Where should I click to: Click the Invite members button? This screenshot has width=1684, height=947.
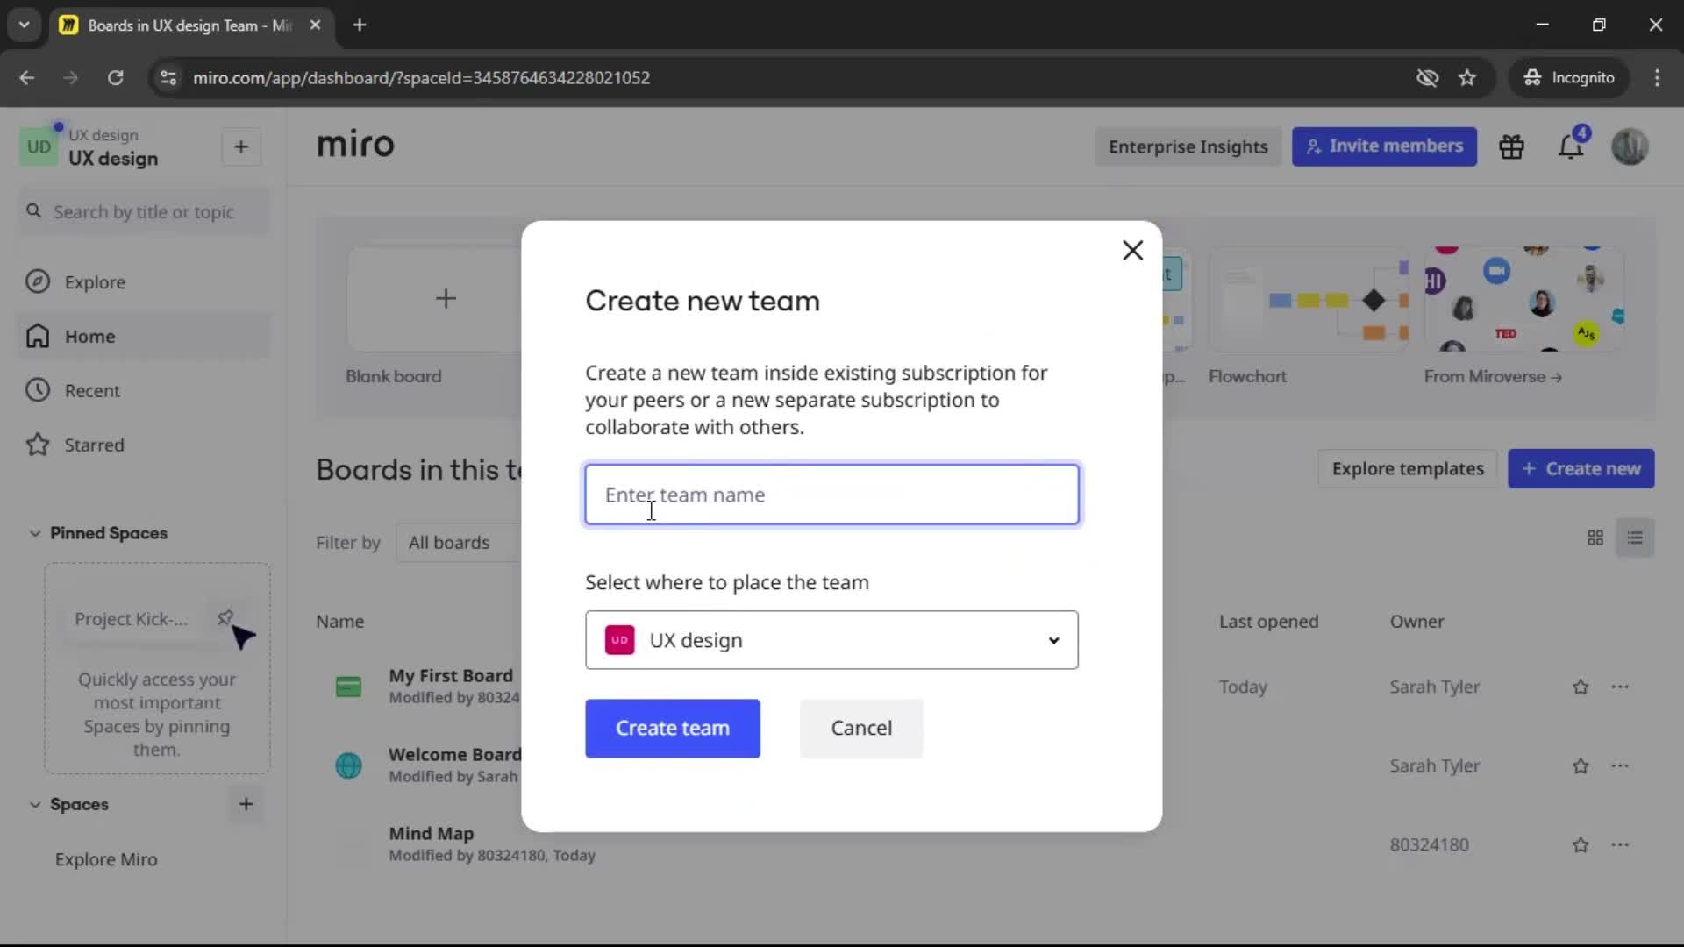tap(1384, 146)
